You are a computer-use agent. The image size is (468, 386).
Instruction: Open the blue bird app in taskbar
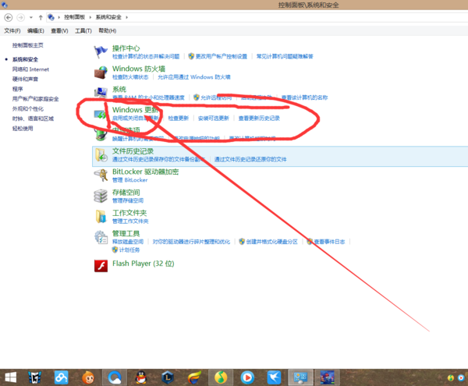click(274, 377)
